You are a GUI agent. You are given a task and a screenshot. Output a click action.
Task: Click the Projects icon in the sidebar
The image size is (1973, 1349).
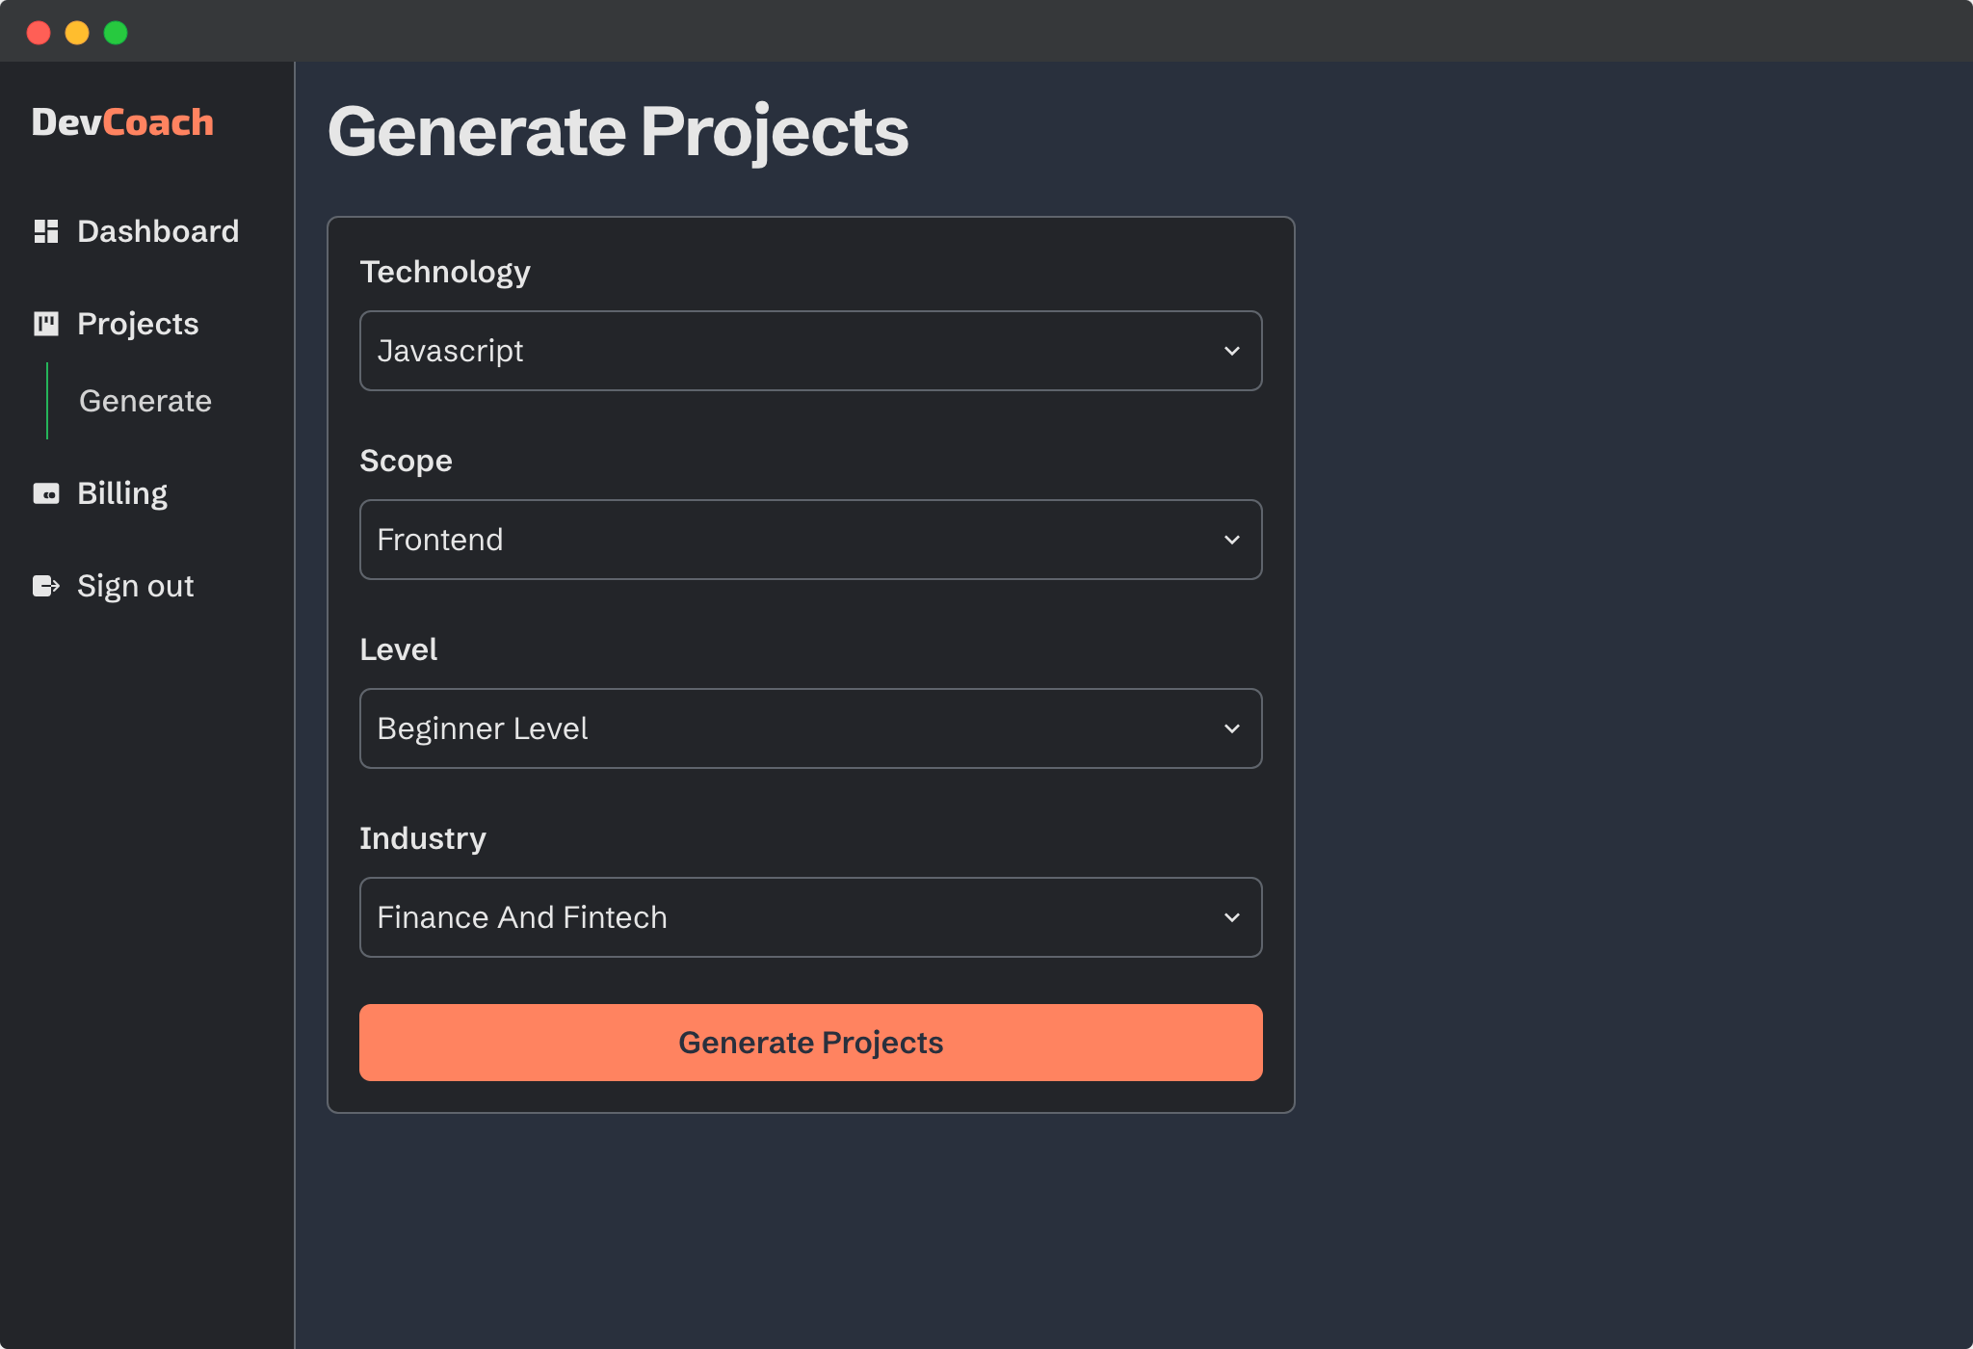46,323
